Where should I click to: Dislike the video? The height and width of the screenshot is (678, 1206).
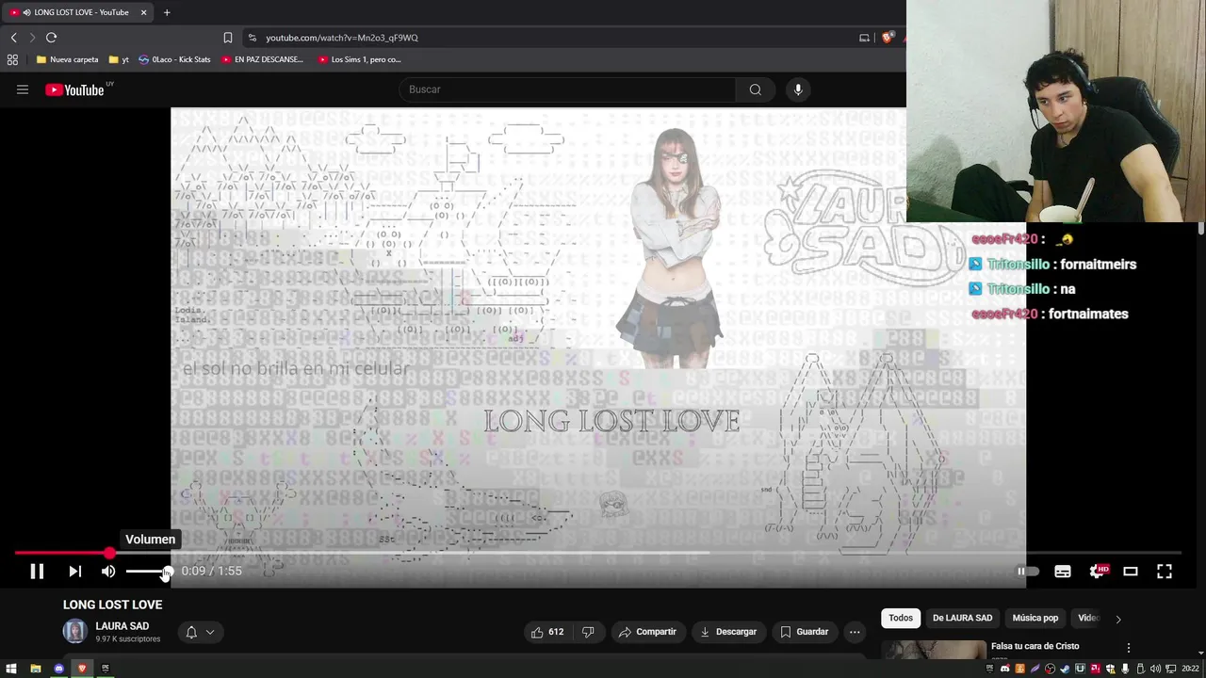coord(588,632)
